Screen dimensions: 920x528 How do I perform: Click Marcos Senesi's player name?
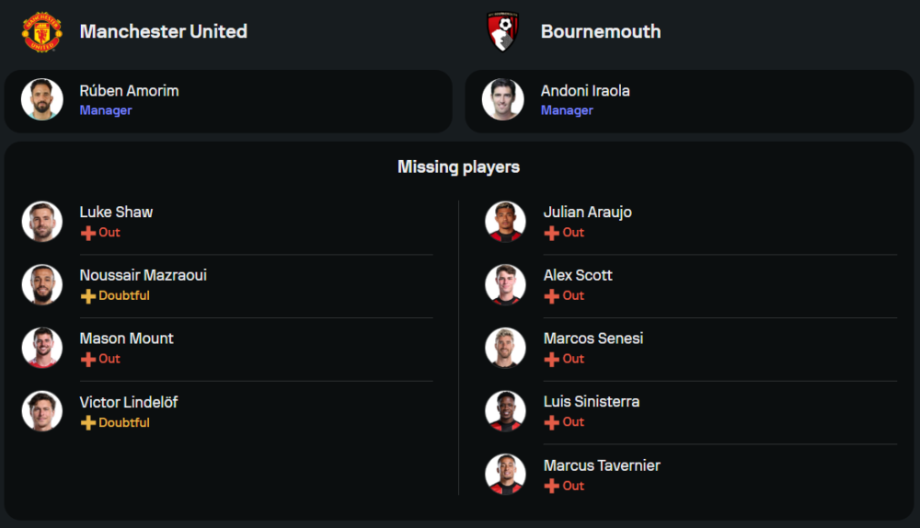point(593,339)
